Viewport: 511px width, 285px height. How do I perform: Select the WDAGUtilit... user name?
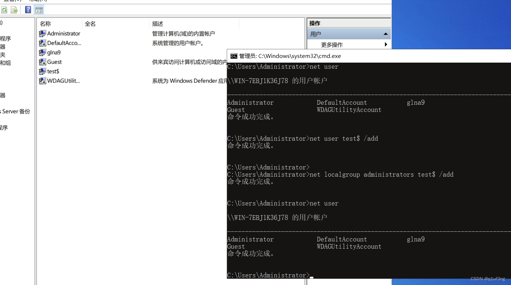(64, 81)
